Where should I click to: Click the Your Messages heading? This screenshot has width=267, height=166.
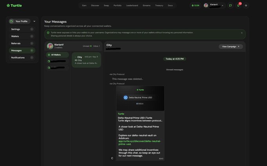[x=55, y=22]
